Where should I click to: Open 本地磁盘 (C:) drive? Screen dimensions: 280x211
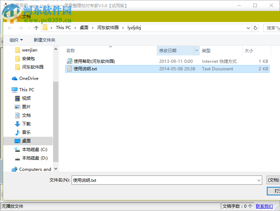tap(35, 150)
